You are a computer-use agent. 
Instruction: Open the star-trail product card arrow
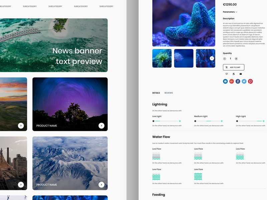(x=101, y=126)
